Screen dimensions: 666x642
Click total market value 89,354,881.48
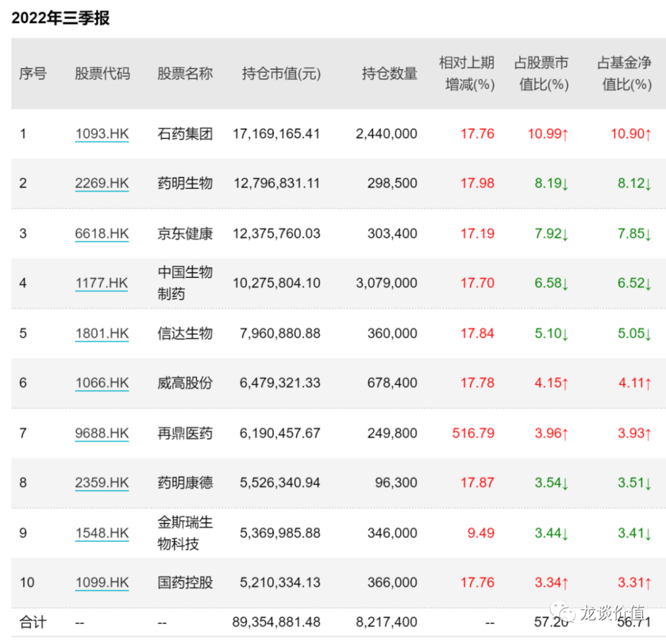(x=276, y=622)
